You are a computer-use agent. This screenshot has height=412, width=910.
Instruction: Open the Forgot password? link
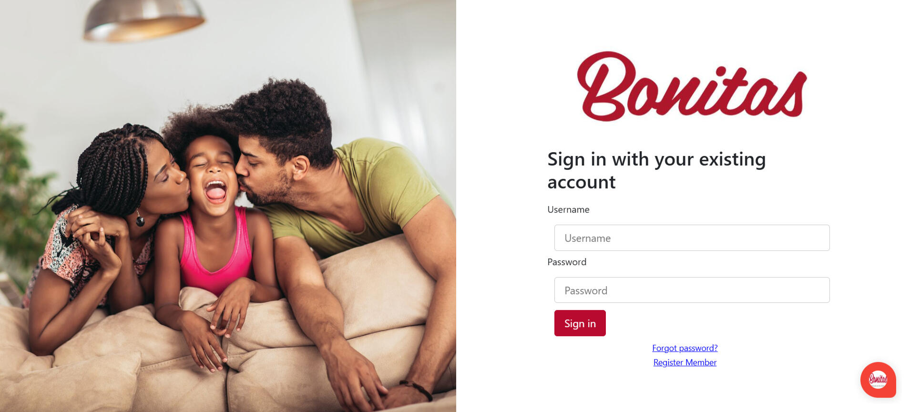coord(685,348)
